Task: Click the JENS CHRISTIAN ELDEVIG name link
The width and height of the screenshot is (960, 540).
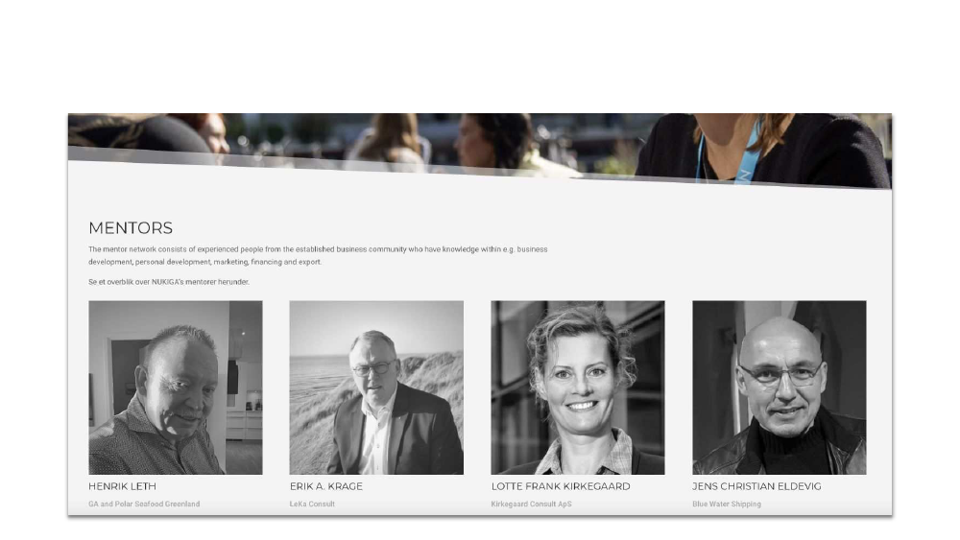Action: point(756,486)
